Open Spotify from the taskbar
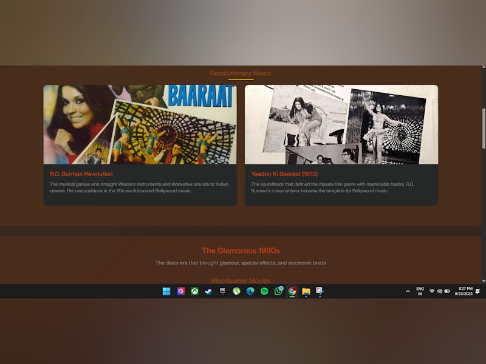The image size is (486, 364). click(x=264, y=291)
